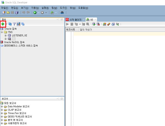Click the binoculars Find DB Object icon
Screen dimensions: 165x126
tap(62, 12)
